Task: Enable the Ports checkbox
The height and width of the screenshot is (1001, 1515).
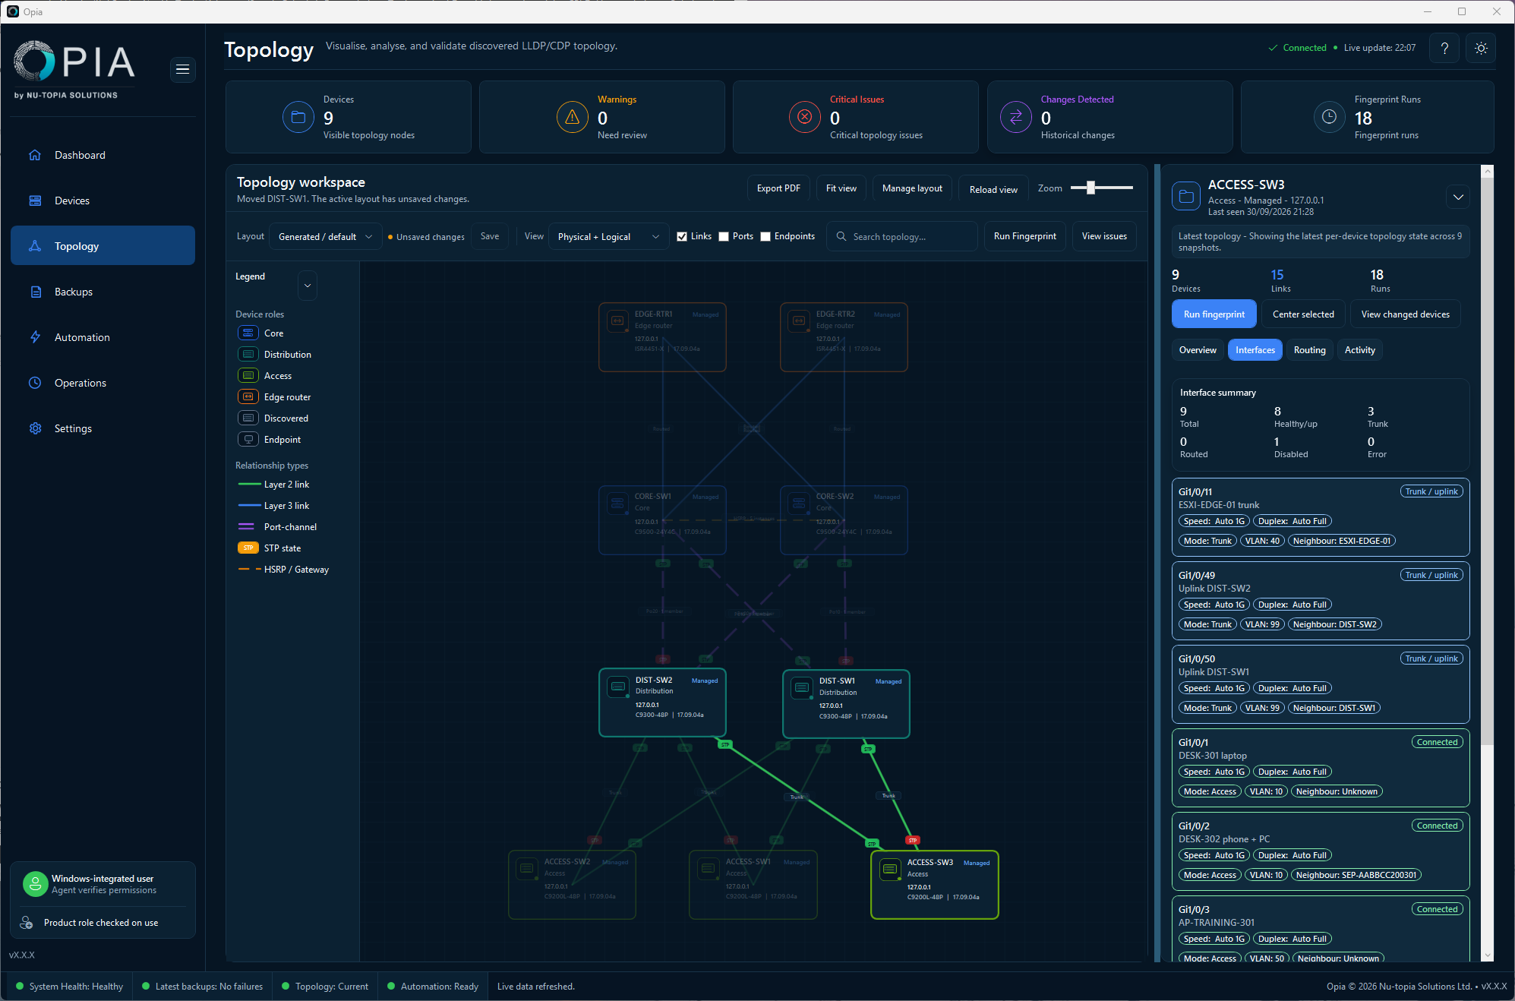Action: (x=724, y=236)
